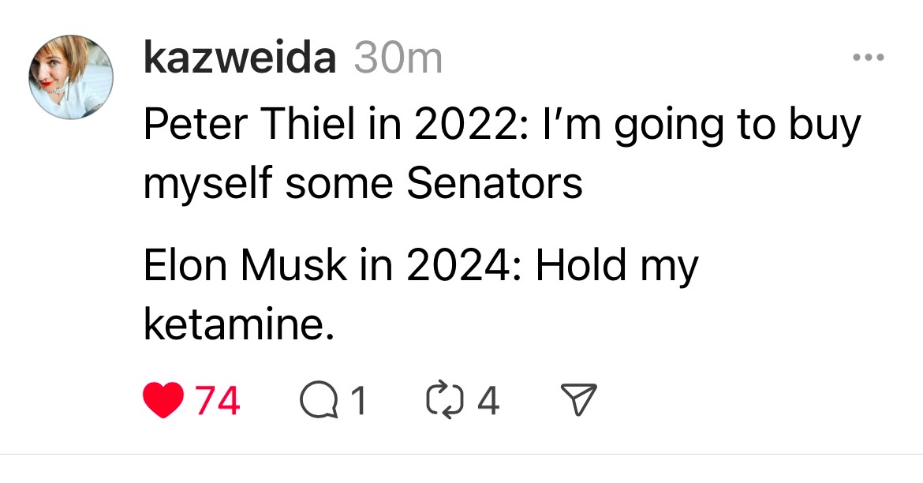Viewport: 923px width, 483px height.
Task: Click the words "Peter Thiel" in the post
Action: click(236, 125)
